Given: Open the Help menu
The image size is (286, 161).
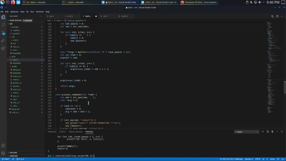Looking at the screenshot, I should coord(47,12).
